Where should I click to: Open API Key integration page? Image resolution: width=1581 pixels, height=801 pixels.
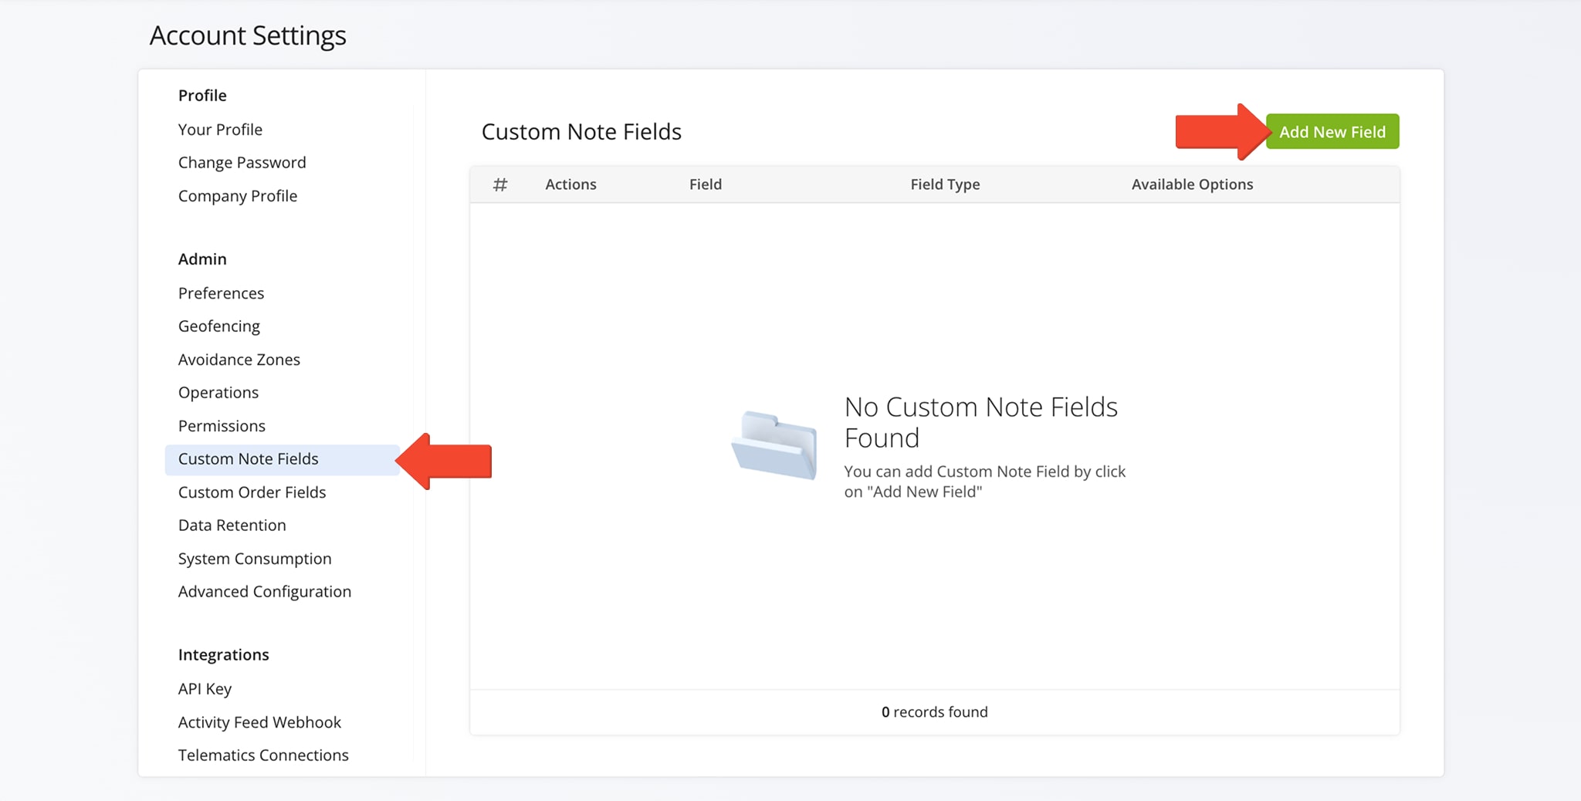tap(205, 689)
